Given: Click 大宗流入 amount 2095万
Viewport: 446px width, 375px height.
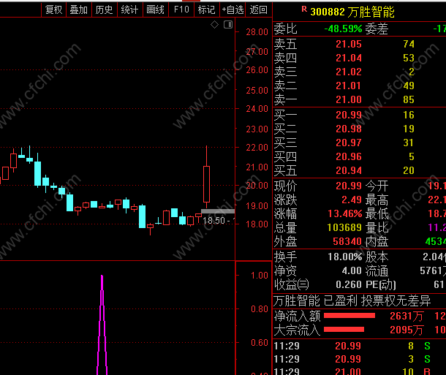Looking at the screenshot, I should [407, 330].
